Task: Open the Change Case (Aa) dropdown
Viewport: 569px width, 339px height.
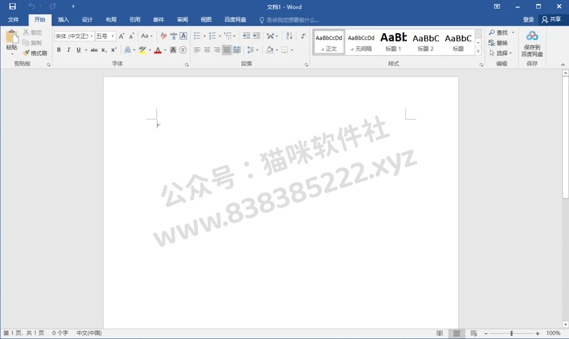Action: click(146, 36)
